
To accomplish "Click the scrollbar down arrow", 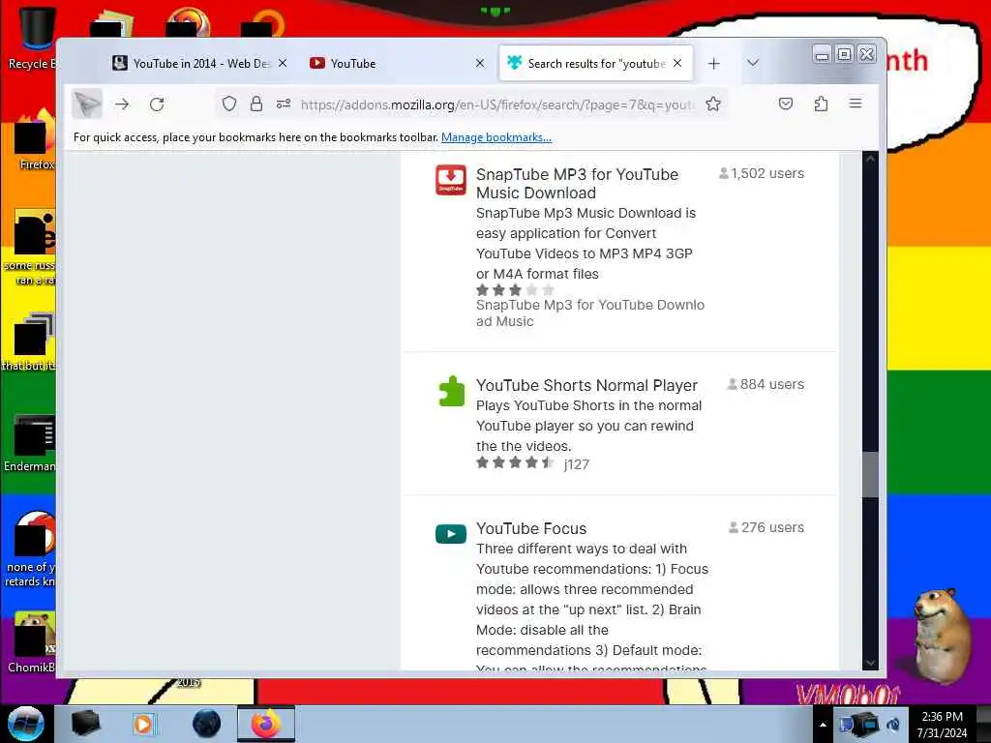I will [870, 663].
